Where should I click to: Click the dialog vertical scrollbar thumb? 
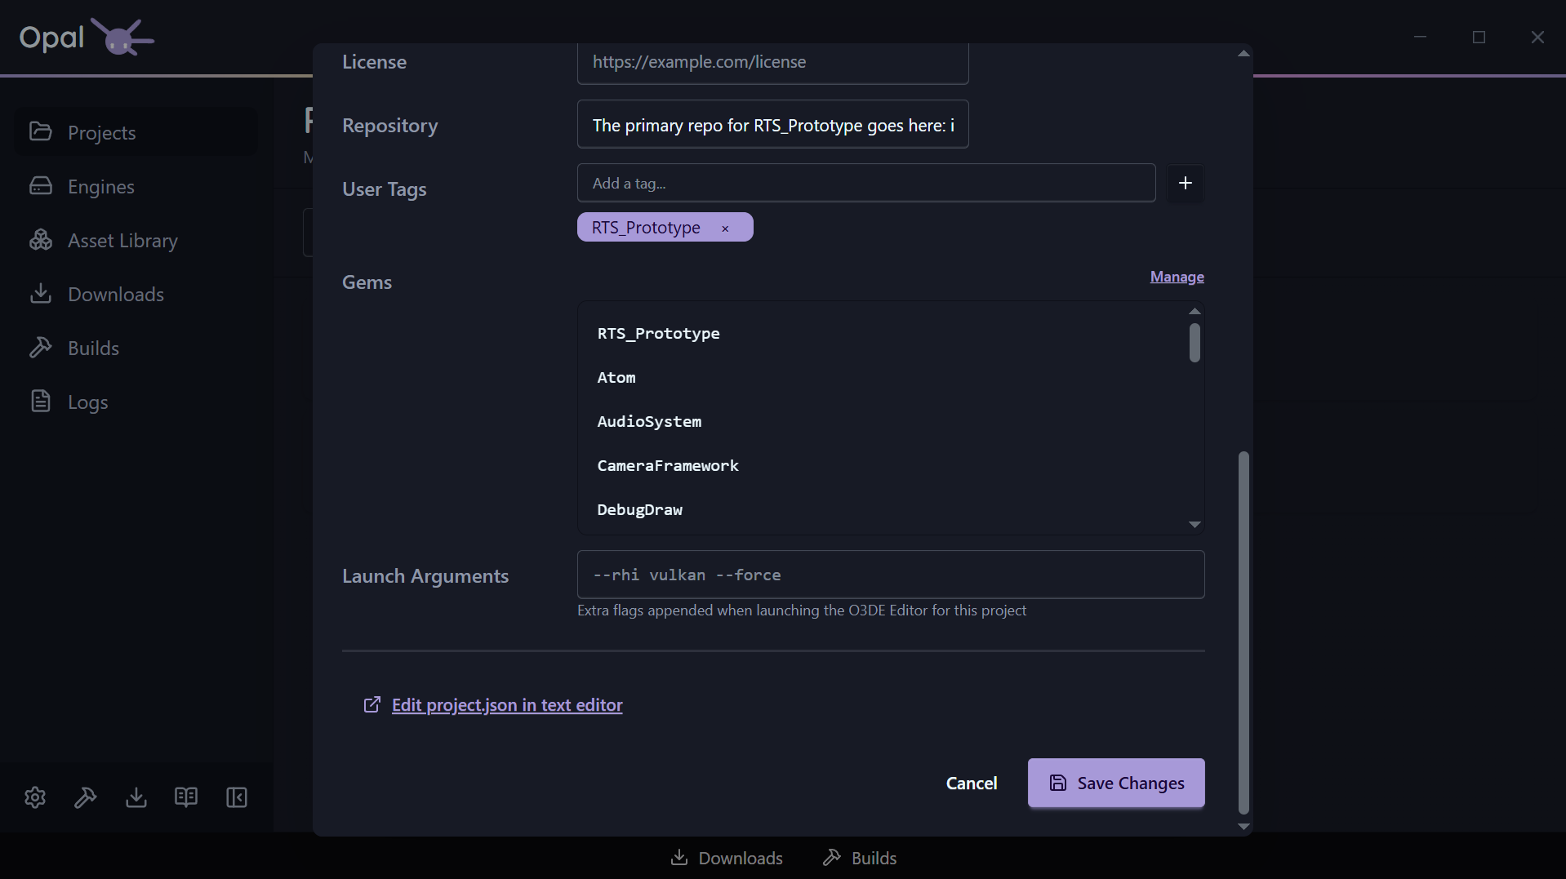click(1243, 633)
